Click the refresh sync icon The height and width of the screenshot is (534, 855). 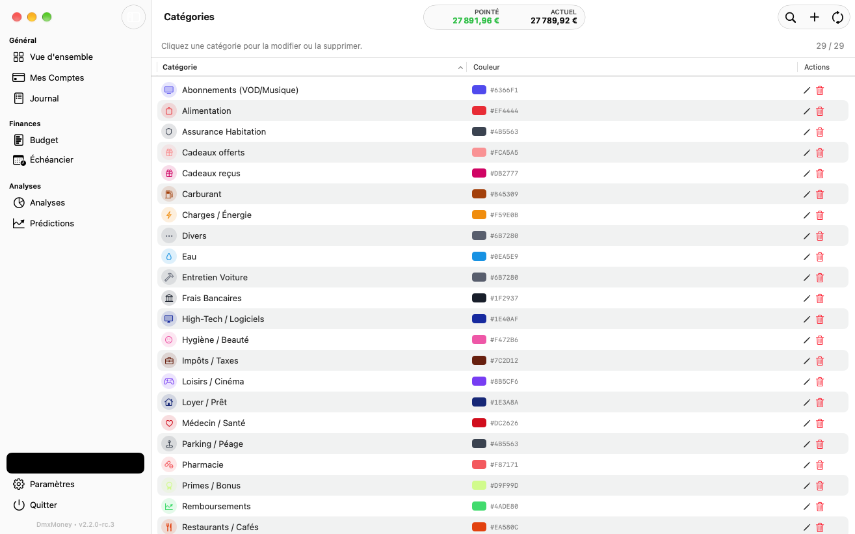[x=837, y=18]
